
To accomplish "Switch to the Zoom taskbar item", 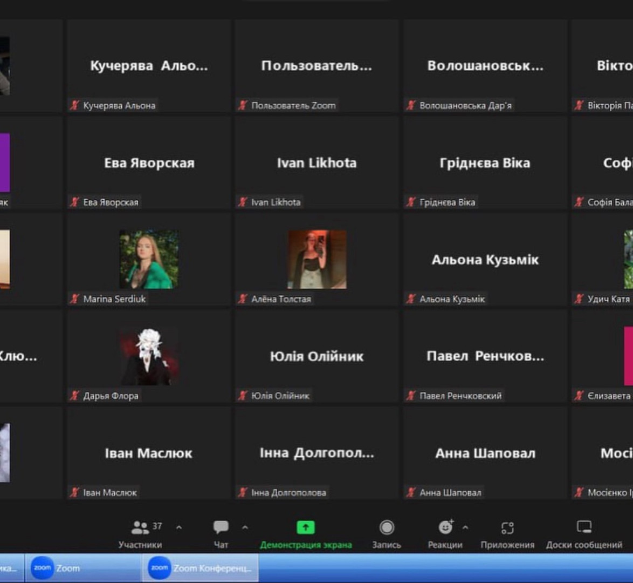I will coord(57,568).
